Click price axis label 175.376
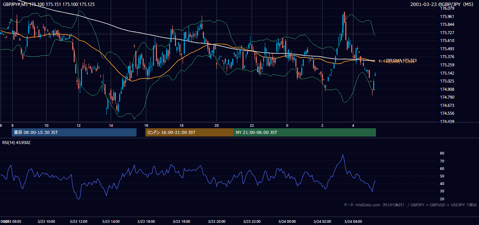Image resolution: width=479 pixels, height=225 pixels. 447,57
